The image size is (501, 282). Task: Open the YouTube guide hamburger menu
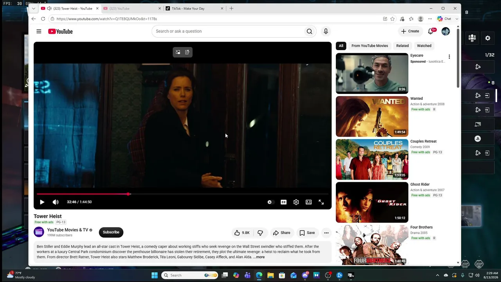click(x=39, y=31)
